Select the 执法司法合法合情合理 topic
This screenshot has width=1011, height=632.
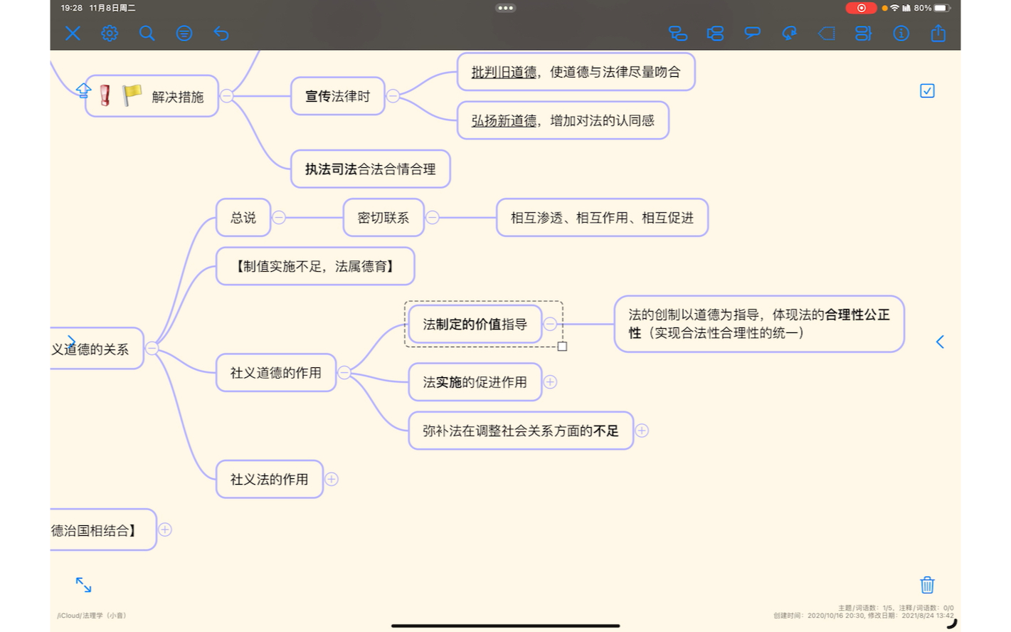point(370,169)
